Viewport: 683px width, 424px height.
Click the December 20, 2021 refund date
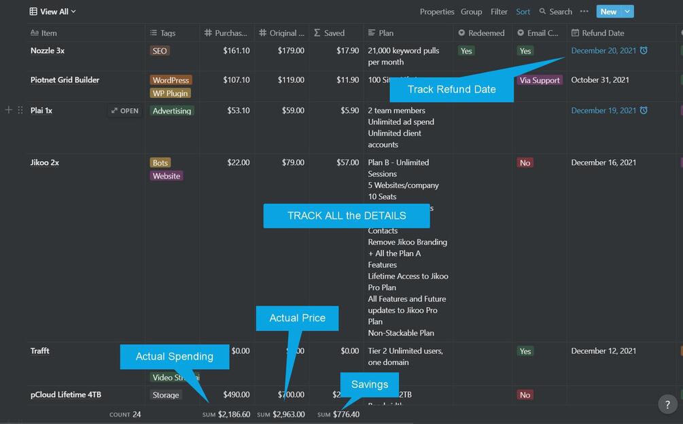pyautogui.click(x=603, y=50)
